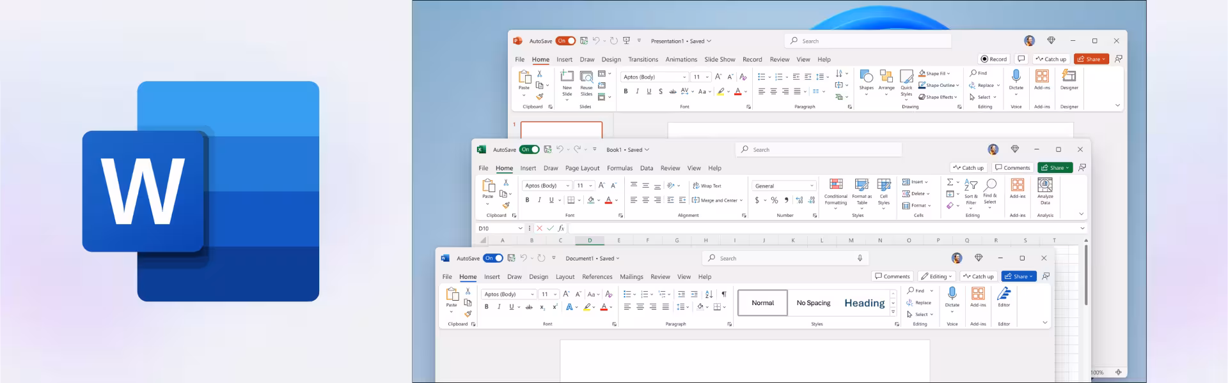Screen dimensions: 1228x383
Task: Click the Format Painter in Word clipboard group
Action: [x=468, y=313]
